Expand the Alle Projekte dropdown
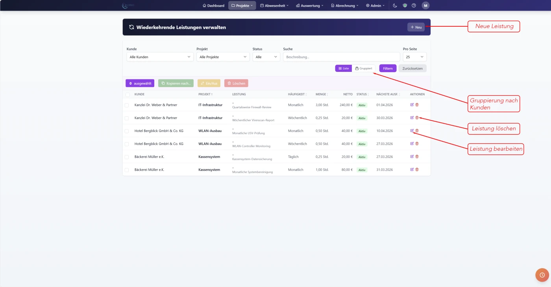Viewport: 551px width, 287px height. pos(223,57)
